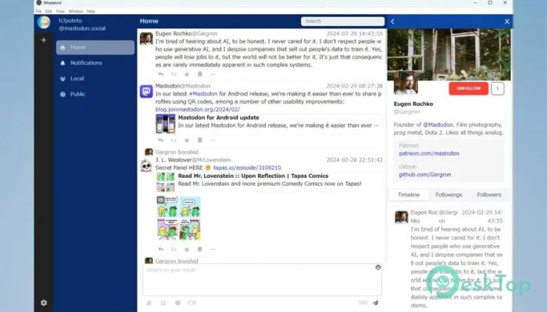Viewport: 547px width, 312px height.
Task: Boost J. L. Westover's post
Action: pos(173,250)
